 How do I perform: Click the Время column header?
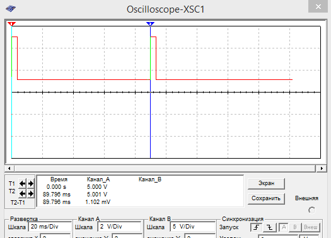click(x=59, y=179)
